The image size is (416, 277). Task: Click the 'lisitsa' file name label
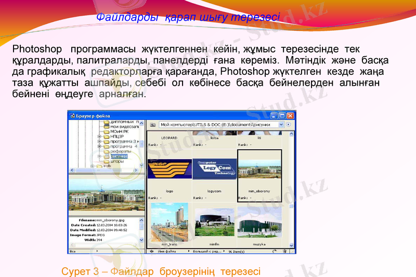(214, 138)
